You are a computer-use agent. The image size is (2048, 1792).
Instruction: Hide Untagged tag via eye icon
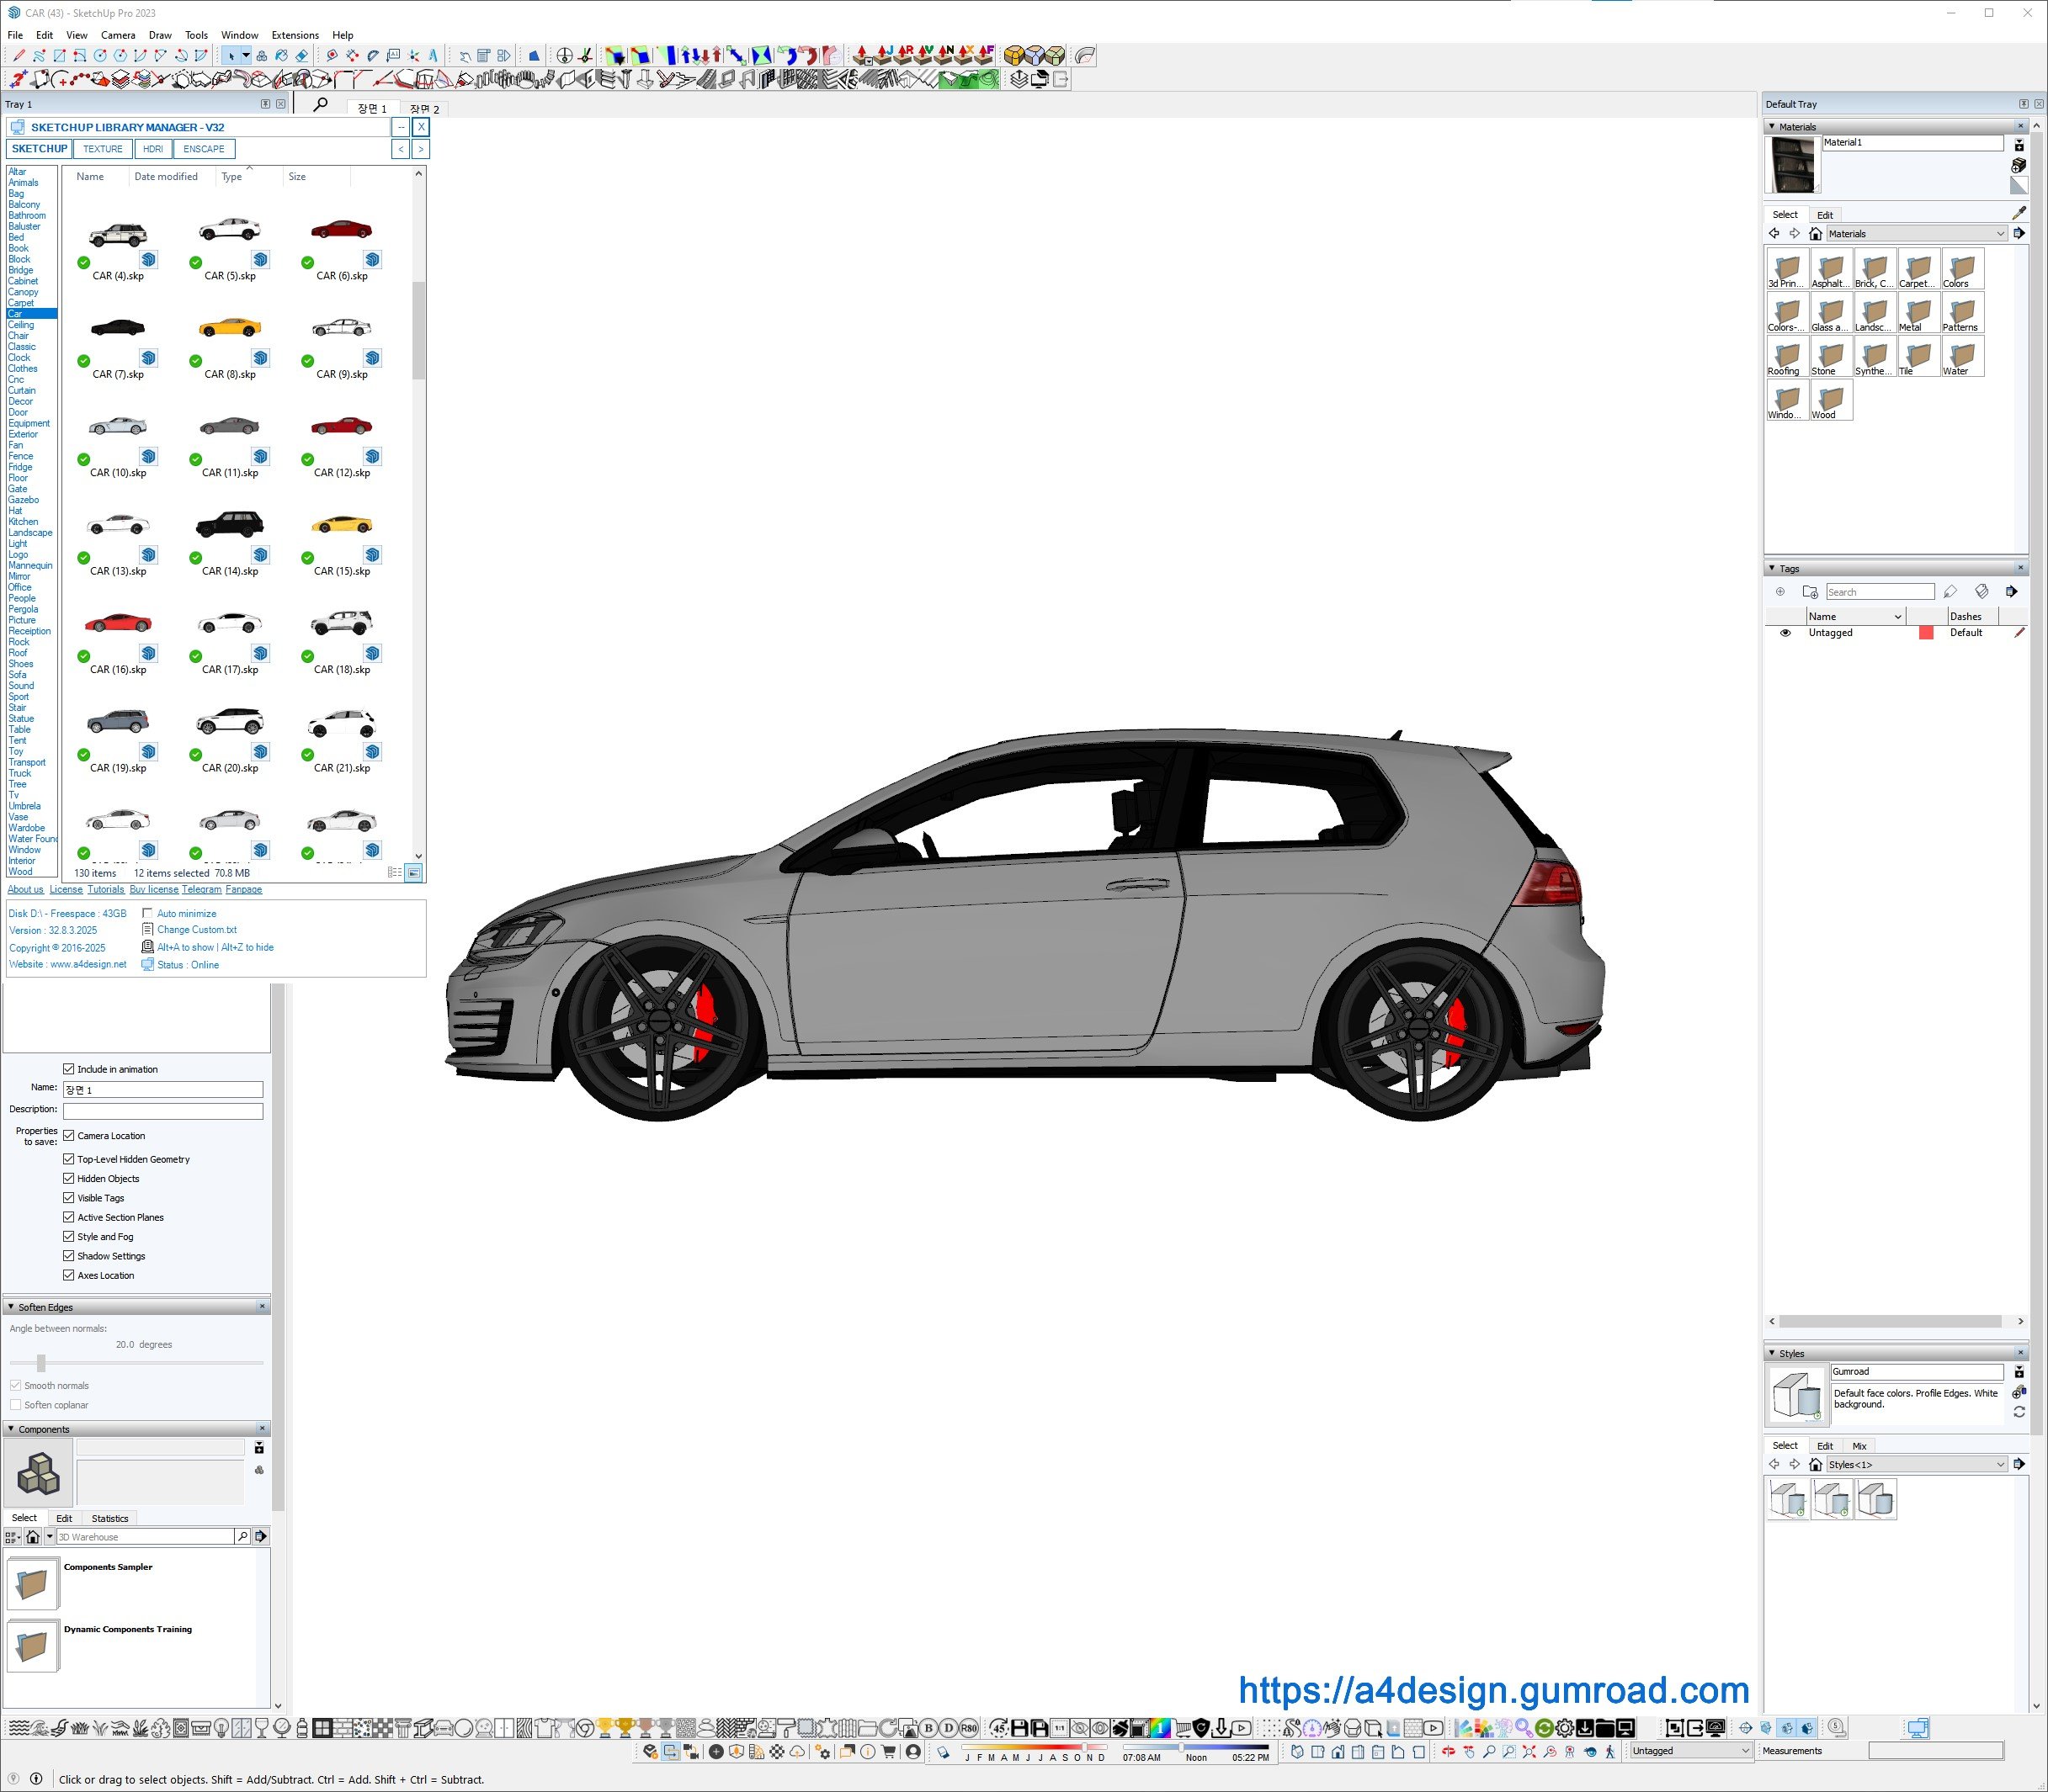[x=1785, y=633]
